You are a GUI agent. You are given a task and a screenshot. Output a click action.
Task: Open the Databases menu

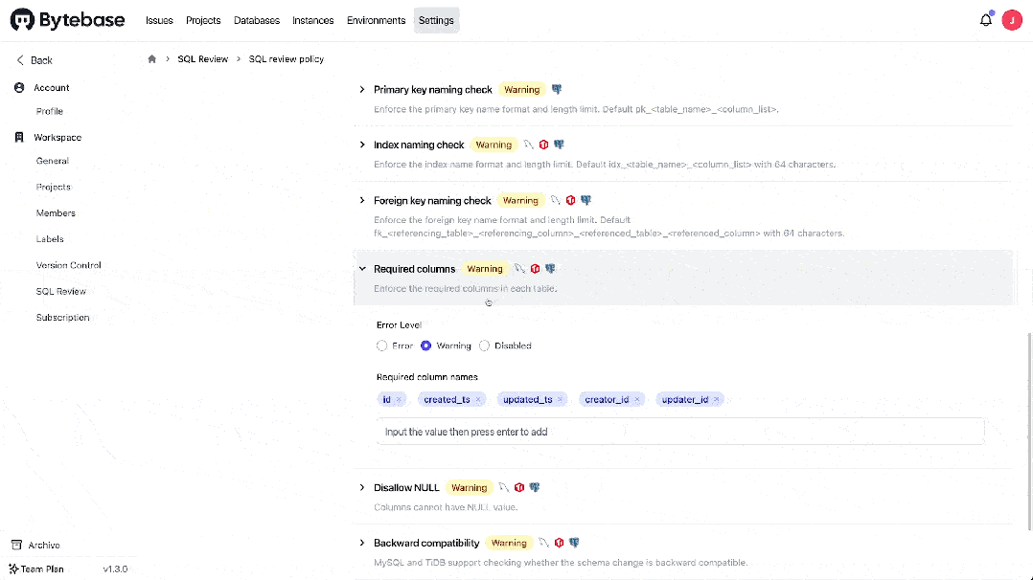257,20
